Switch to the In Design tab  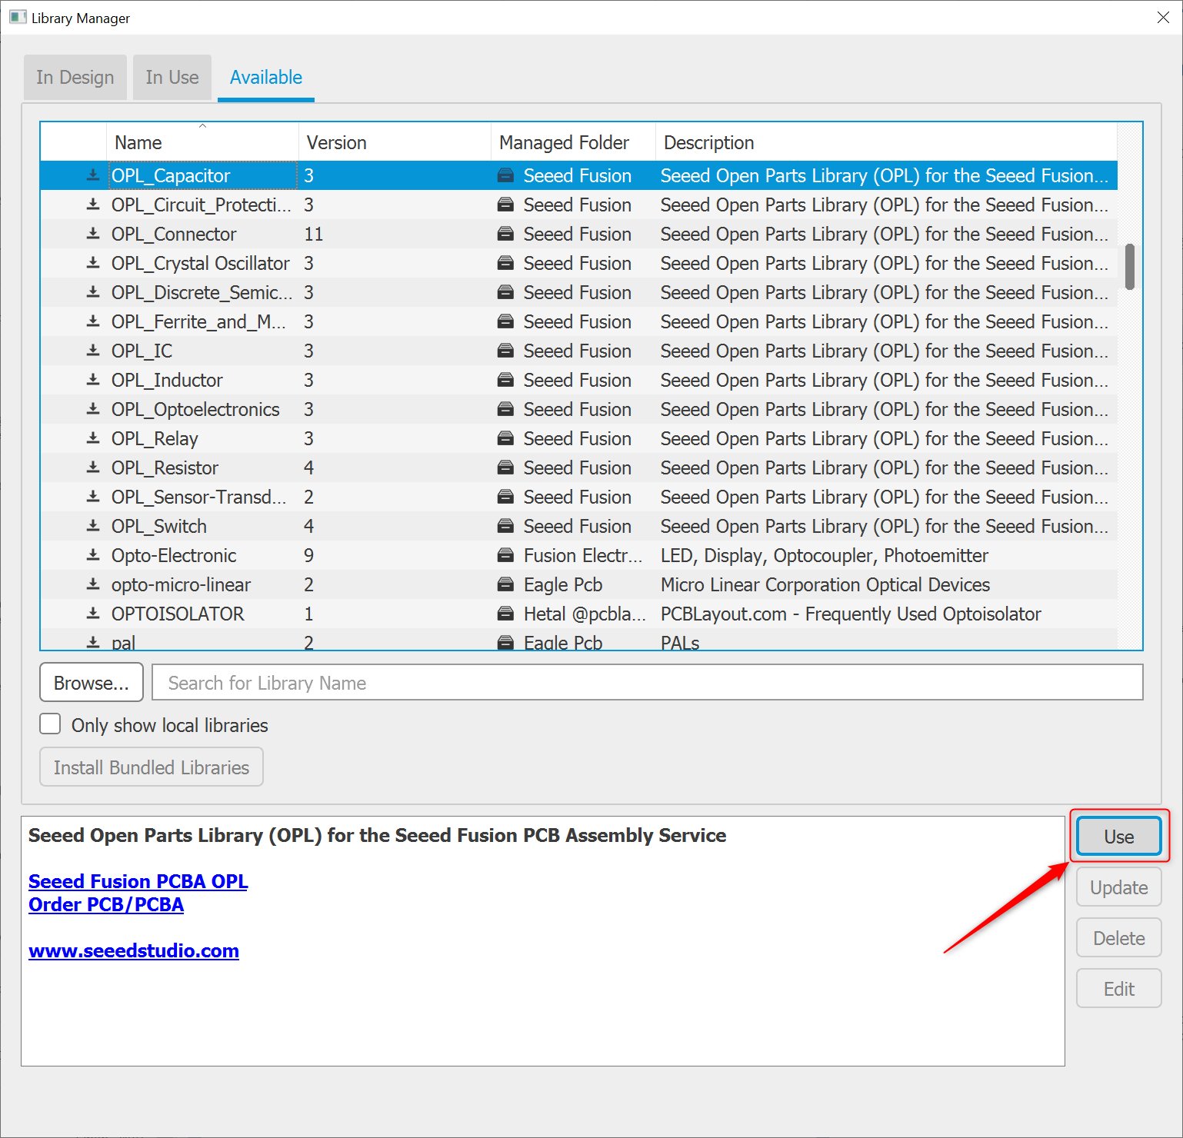(x=75, y=77)
